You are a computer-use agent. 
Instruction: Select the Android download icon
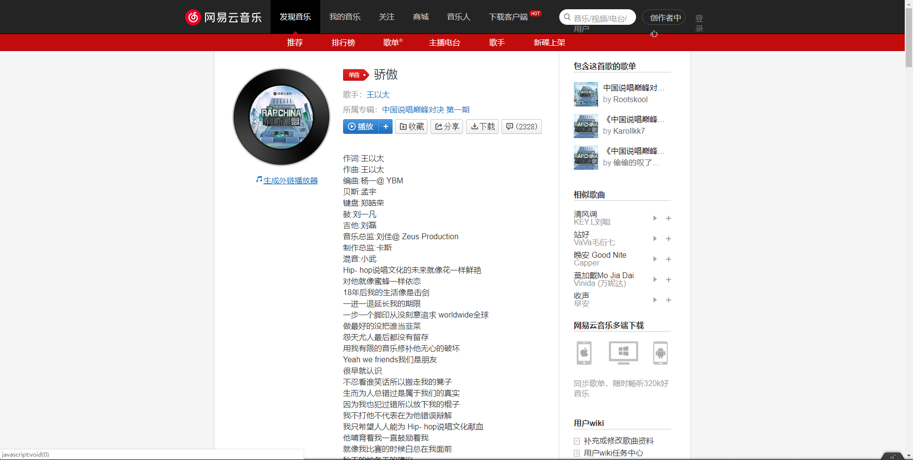pos(661,353)
